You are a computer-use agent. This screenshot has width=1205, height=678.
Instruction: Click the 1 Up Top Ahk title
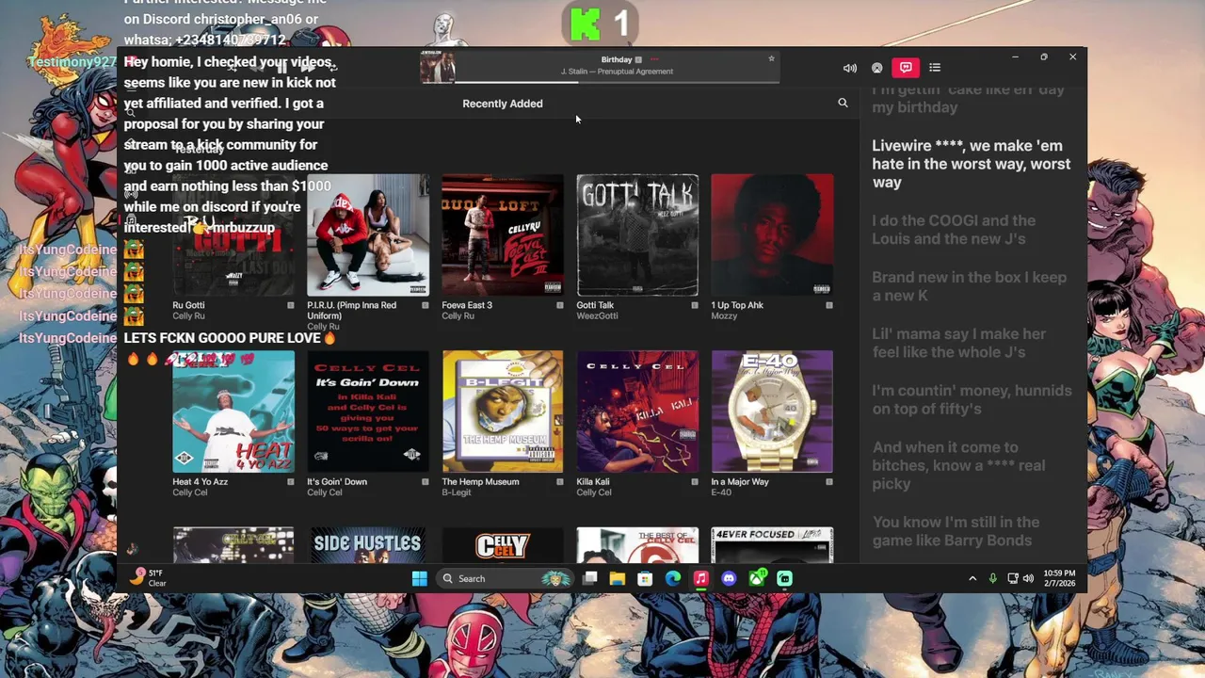pyautogui.click(x=737, y=305)
